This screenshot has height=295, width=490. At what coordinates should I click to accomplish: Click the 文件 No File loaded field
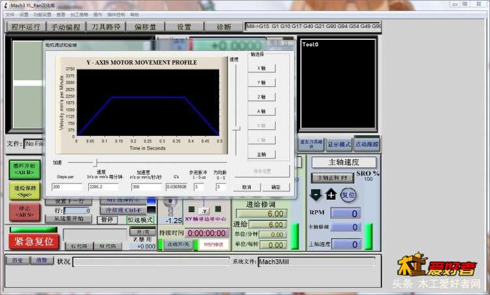(33, 144)
